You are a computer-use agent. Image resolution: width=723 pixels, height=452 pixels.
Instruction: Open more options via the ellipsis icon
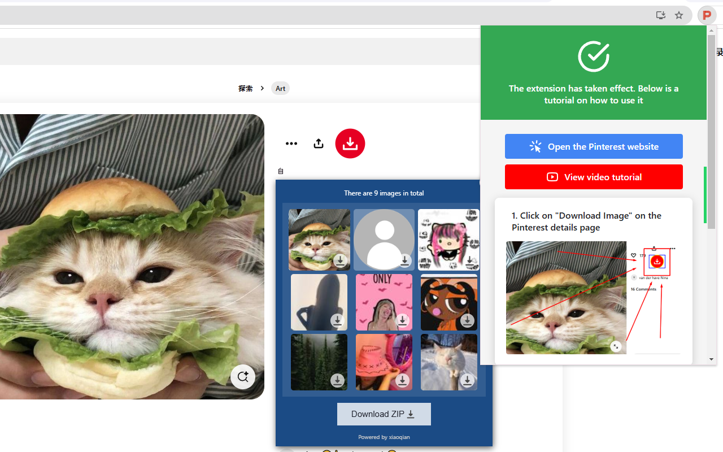291,144
